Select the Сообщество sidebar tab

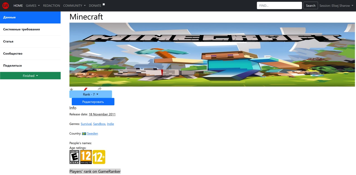(x=30, y=54)
